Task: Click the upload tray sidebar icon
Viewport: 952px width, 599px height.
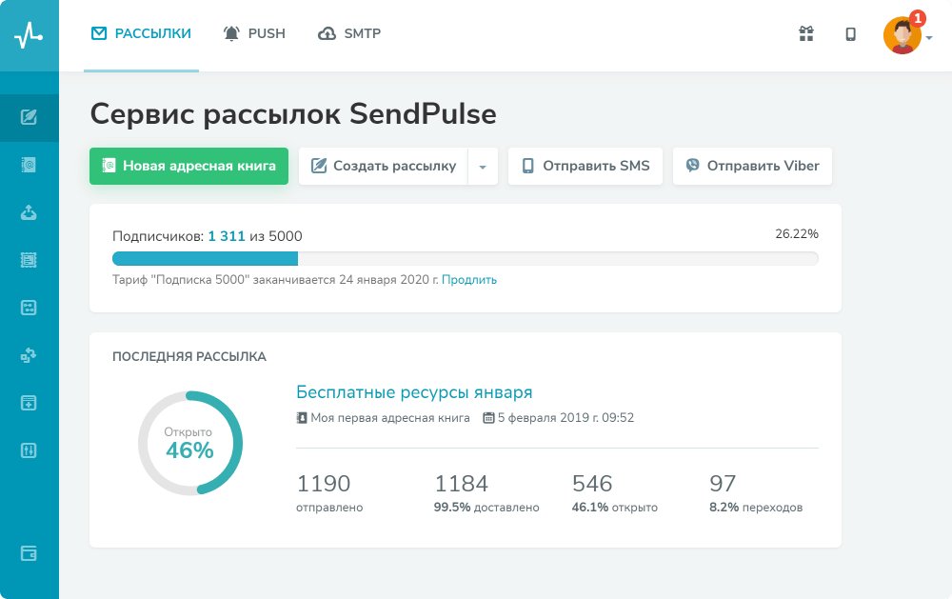Action: coord(29,212)
